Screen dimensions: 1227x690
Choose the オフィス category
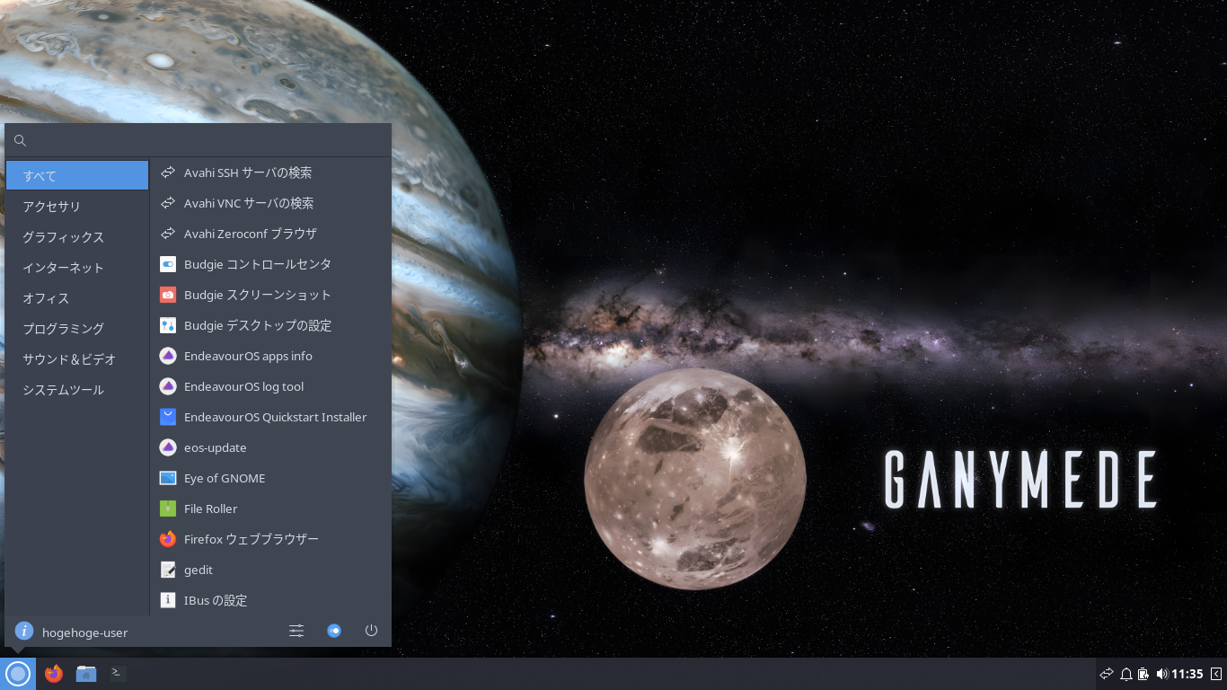pyautogui.click(x=77, y=298)
